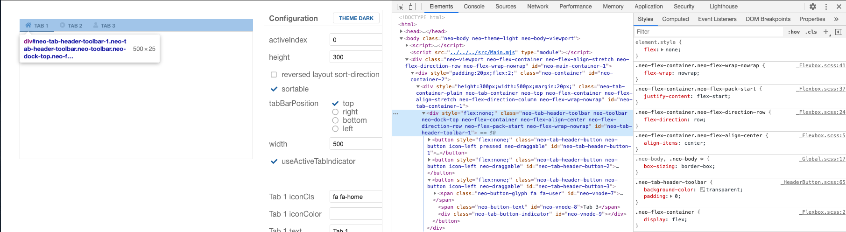This screenshot has height=232, width=846.
Task: Click the THEME DARK button
Action: tap(356, 18)
